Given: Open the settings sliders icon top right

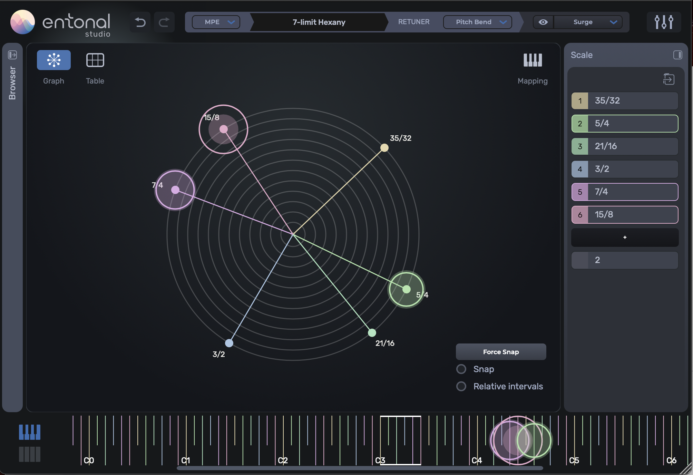Looking at the screenshot, I should click(x=663, y=22).
